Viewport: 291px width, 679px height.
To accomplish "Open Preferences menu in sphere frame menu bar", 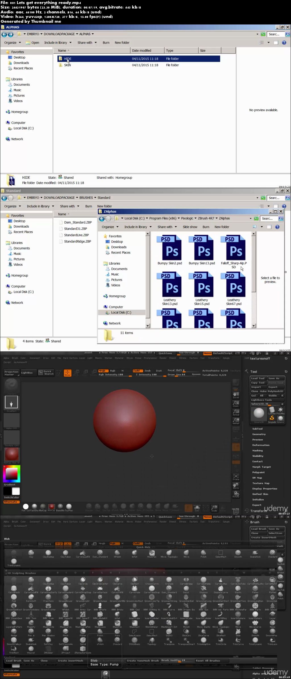I will pyautogui.click(x=150, y=358).
